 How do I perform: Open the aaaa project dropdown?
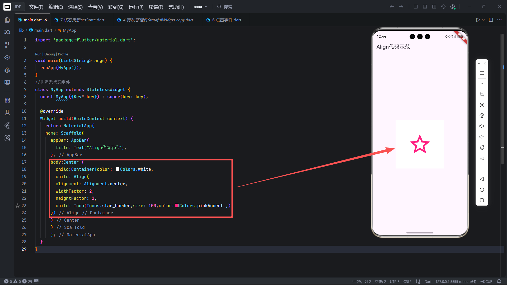[200, 7]
